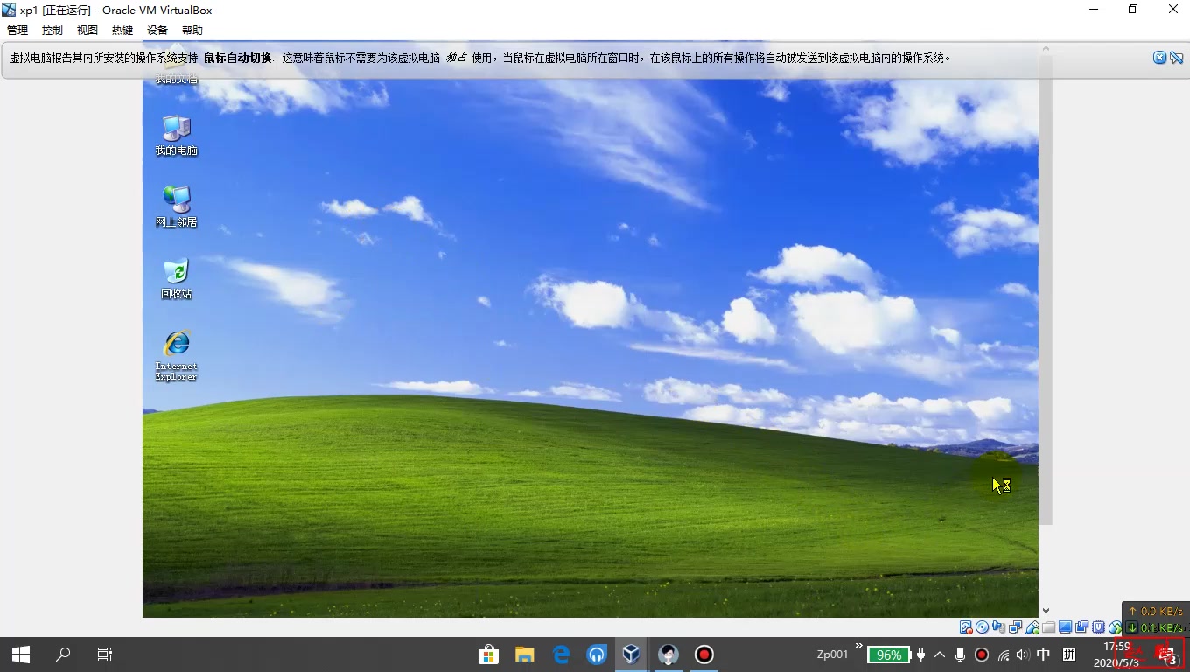Switch Chinese input method indicator 中

click(x=1043, y=654)
